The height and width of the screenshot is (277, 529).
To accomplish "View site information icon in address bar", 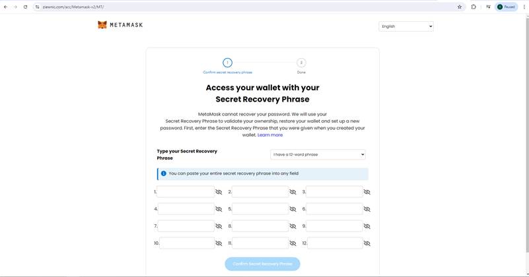I will 38,7.
